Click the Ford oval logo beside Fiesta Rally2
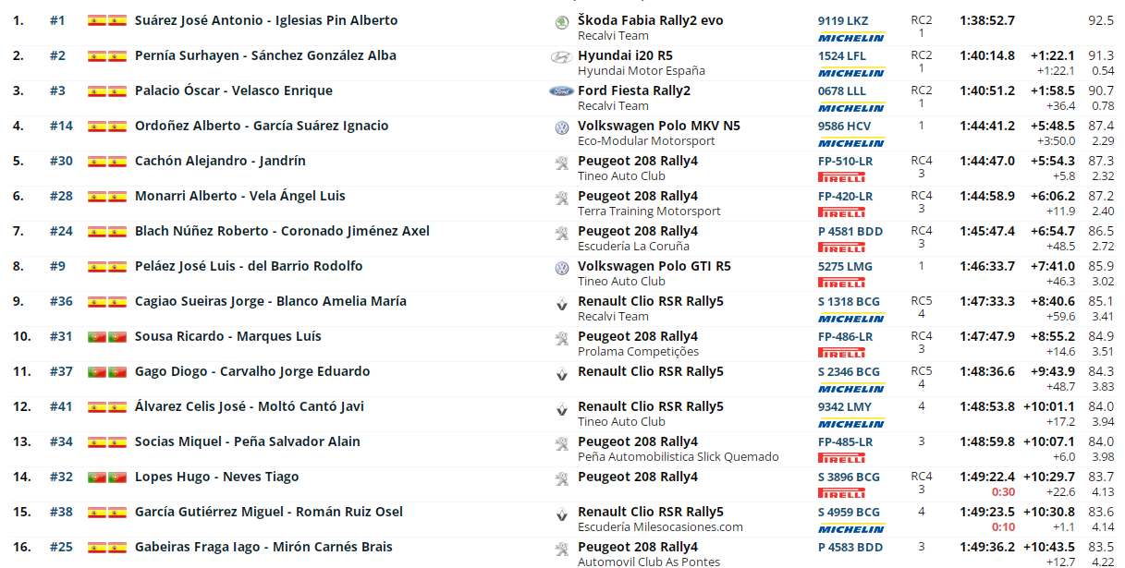The height and width of the screenshot is (568, 1125). [561, 91]
